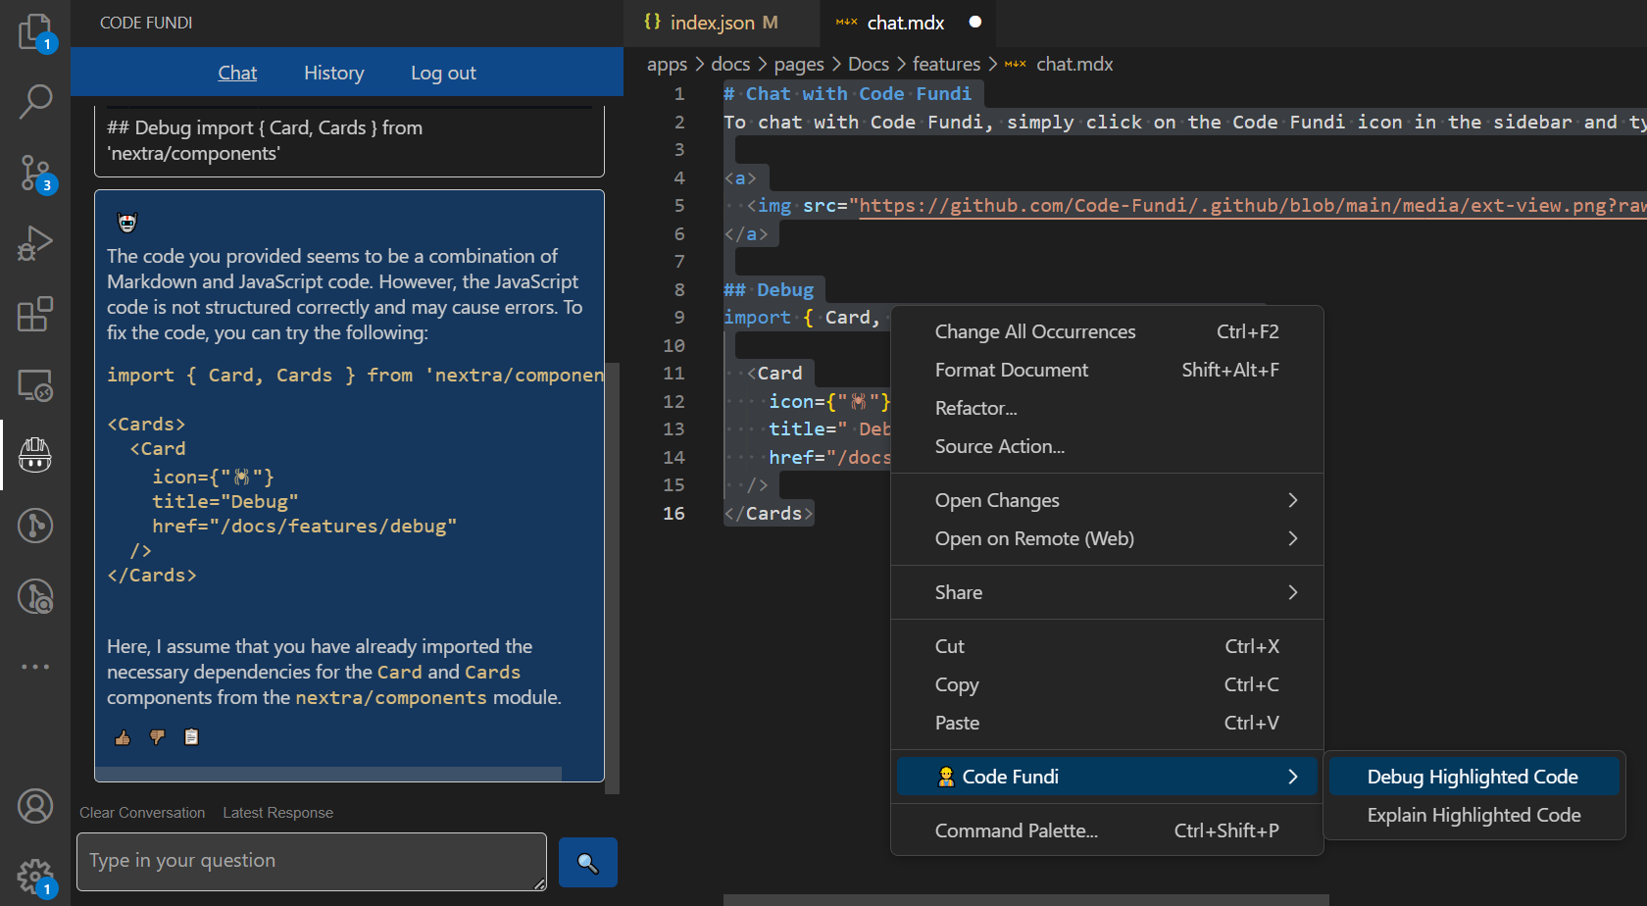Click Clear Conversation

coord(142,813)
